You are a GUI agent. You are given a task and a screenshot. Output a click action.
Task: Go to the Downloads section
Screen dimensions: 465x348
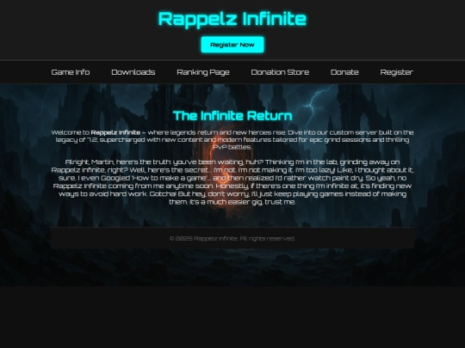tap(133, 72)
